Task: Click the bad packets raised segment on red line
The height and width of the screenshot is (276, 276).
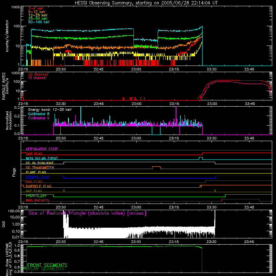Action: 240,200
